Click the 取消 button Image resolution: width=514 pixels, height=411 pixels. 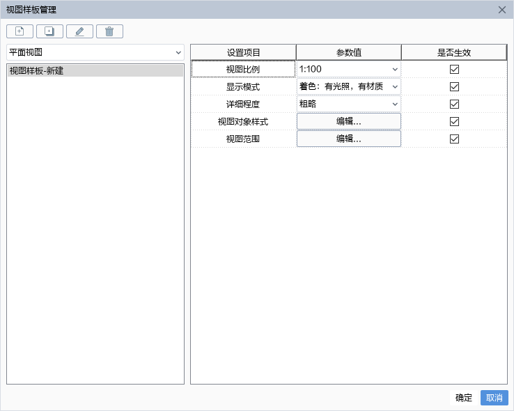(x=494, y=398)
